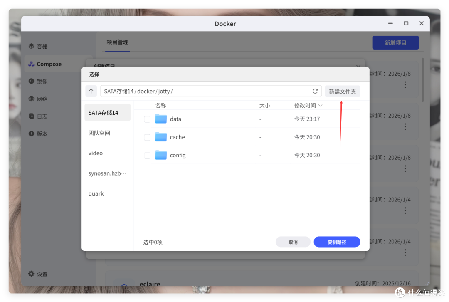Open the data folder icon
The image size is (449, 302).
click(x=161, y=119)
